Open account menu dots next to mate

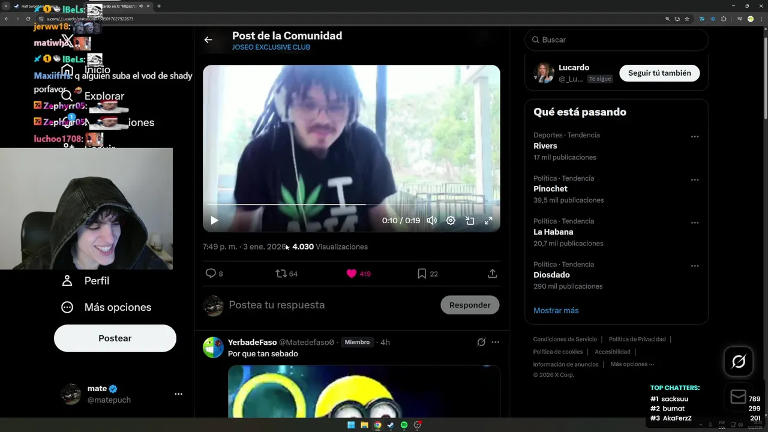coord(178,394)
